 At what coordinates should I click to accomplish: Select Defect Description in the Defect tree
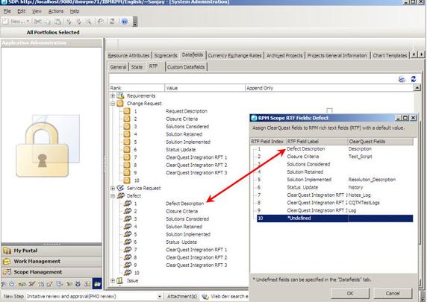pyautogui.click(x=184, y=204)
